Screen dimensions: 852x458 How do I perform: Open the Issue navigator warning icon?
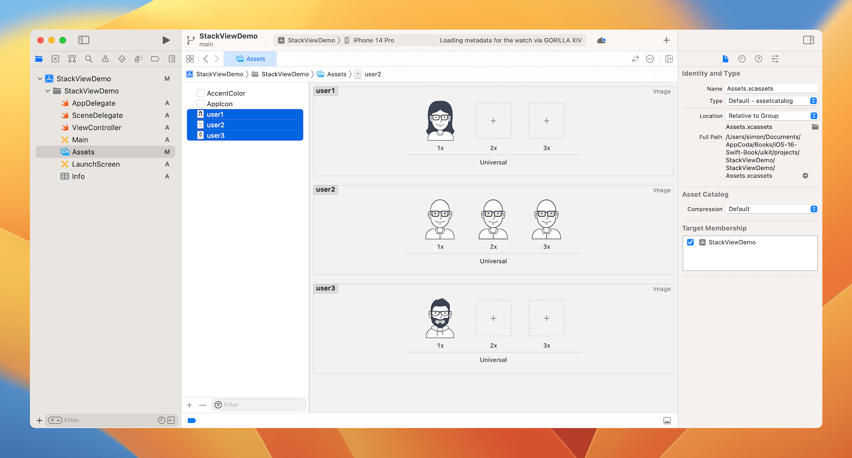pyautogui.click(x=105, y=59)
